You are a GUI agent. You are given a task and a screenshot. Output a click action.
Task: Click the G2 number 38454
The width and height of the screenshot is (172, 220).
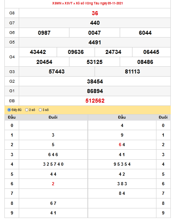[x=95, y=81]
